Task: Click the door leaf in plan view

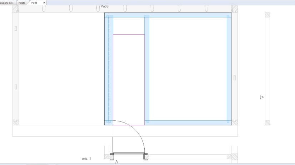Action: pyautogui.click(x=129, y=154)
